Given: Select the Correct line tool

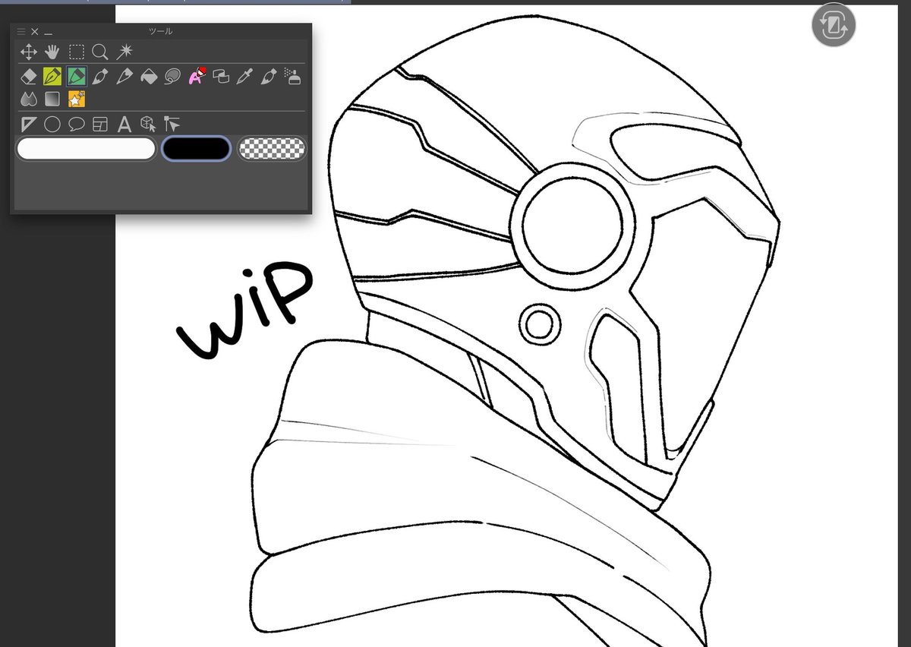Looking at the screenshot, I should coord(172,124).
